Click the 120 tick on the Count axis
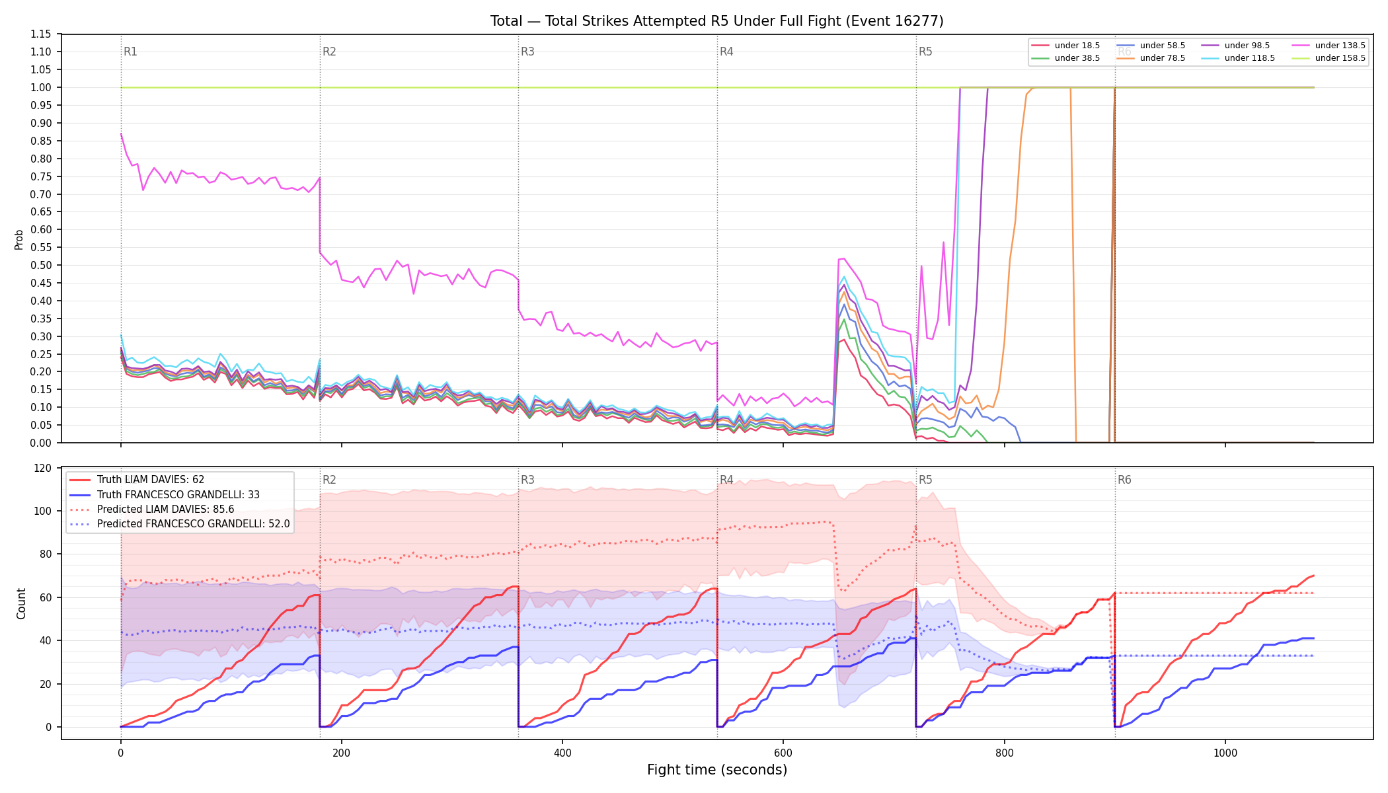This screenshot has width=1388, height=793. pyautogui.click(x=44, y=468)
